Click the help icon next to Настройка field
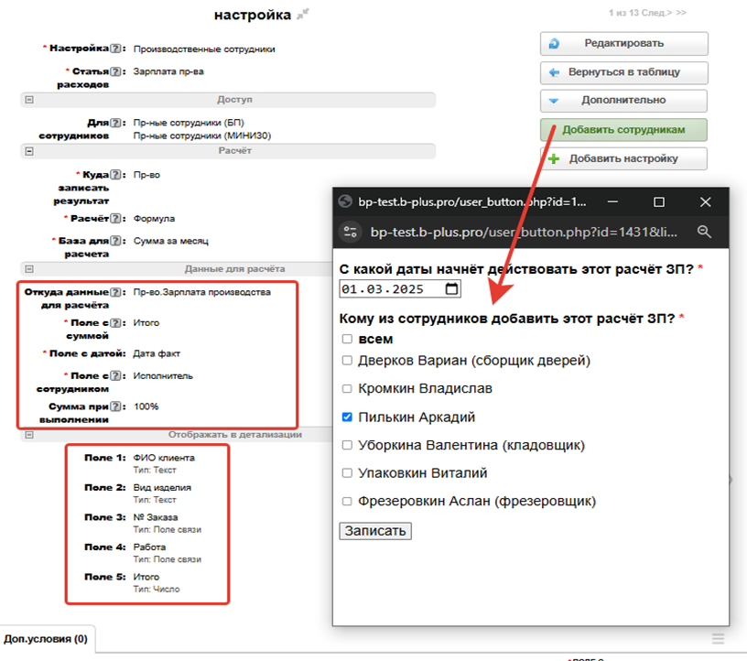This screenshot has height=661, width=747. [x=116, y=49]
